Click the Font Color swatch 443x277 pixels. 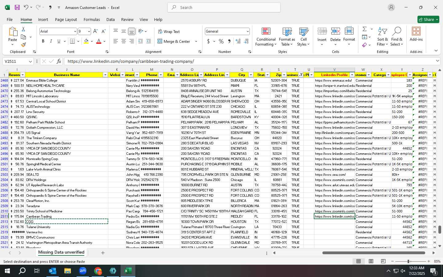point(99,41)
